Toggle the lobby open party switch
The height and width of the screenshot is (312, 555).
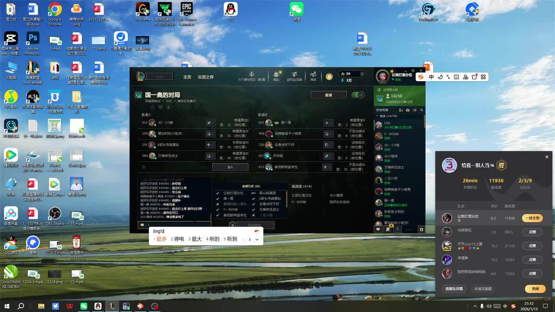tap(358, 95)
